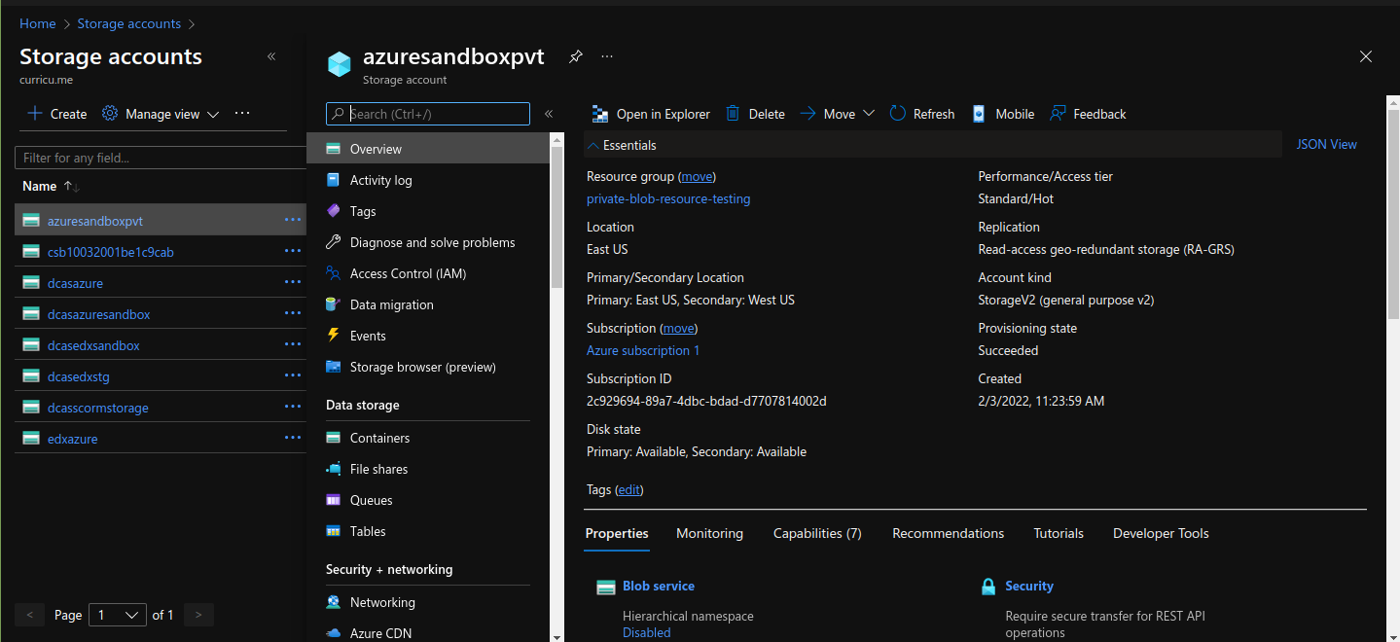Screen dimensions: 1400x642
Task: Select dcasscormstorage storage account
Action: click(x=98, y=408)
